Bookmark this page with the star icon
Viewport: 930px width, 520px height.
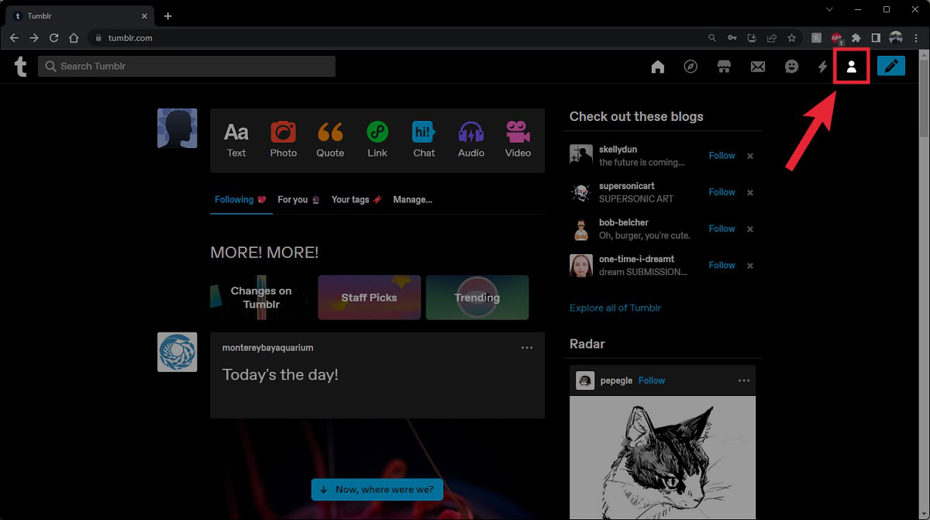(x=791, y=37)
